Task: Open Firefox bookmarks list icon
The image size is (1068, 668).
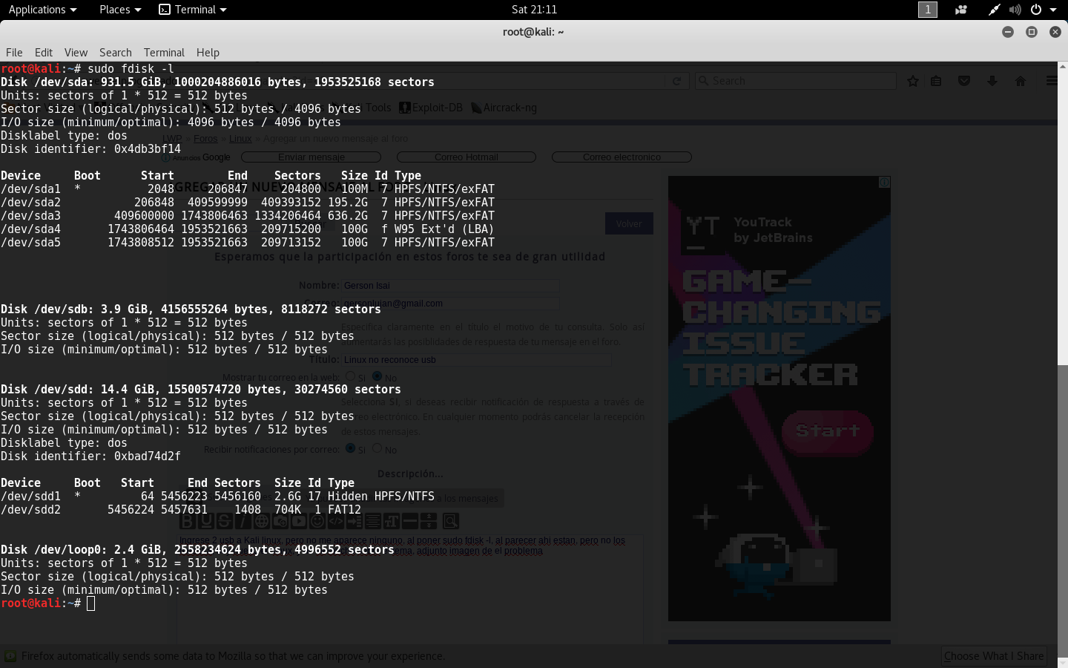Action: pyautogui.click(x=936, y=81)
